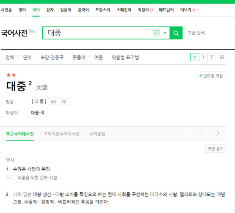The image size is (235, 213).
Task: Switch to the 중국어 dictionary
Action: coord(83,10)
